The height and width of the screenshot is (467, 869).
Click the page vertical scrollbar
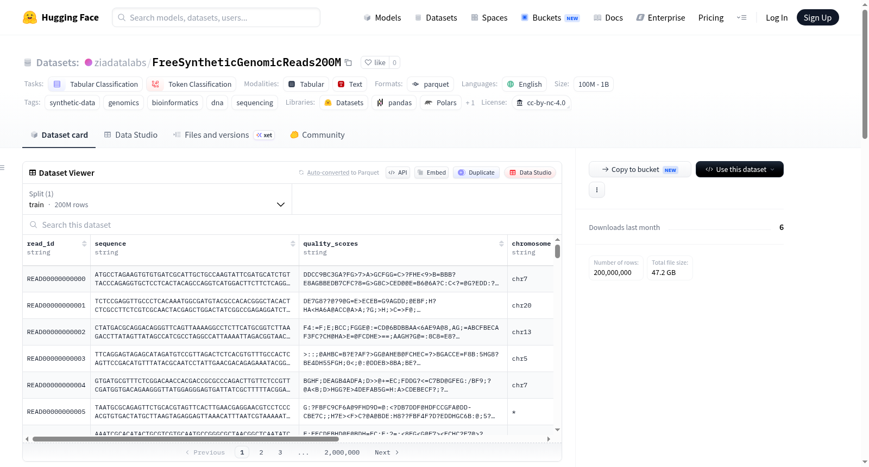(x=865, y=73)
